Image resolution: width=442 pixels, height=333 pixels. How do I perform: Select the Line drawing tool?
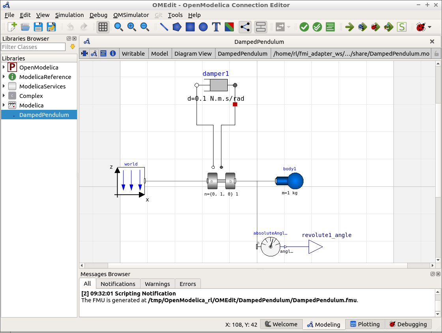pos(163,27)
